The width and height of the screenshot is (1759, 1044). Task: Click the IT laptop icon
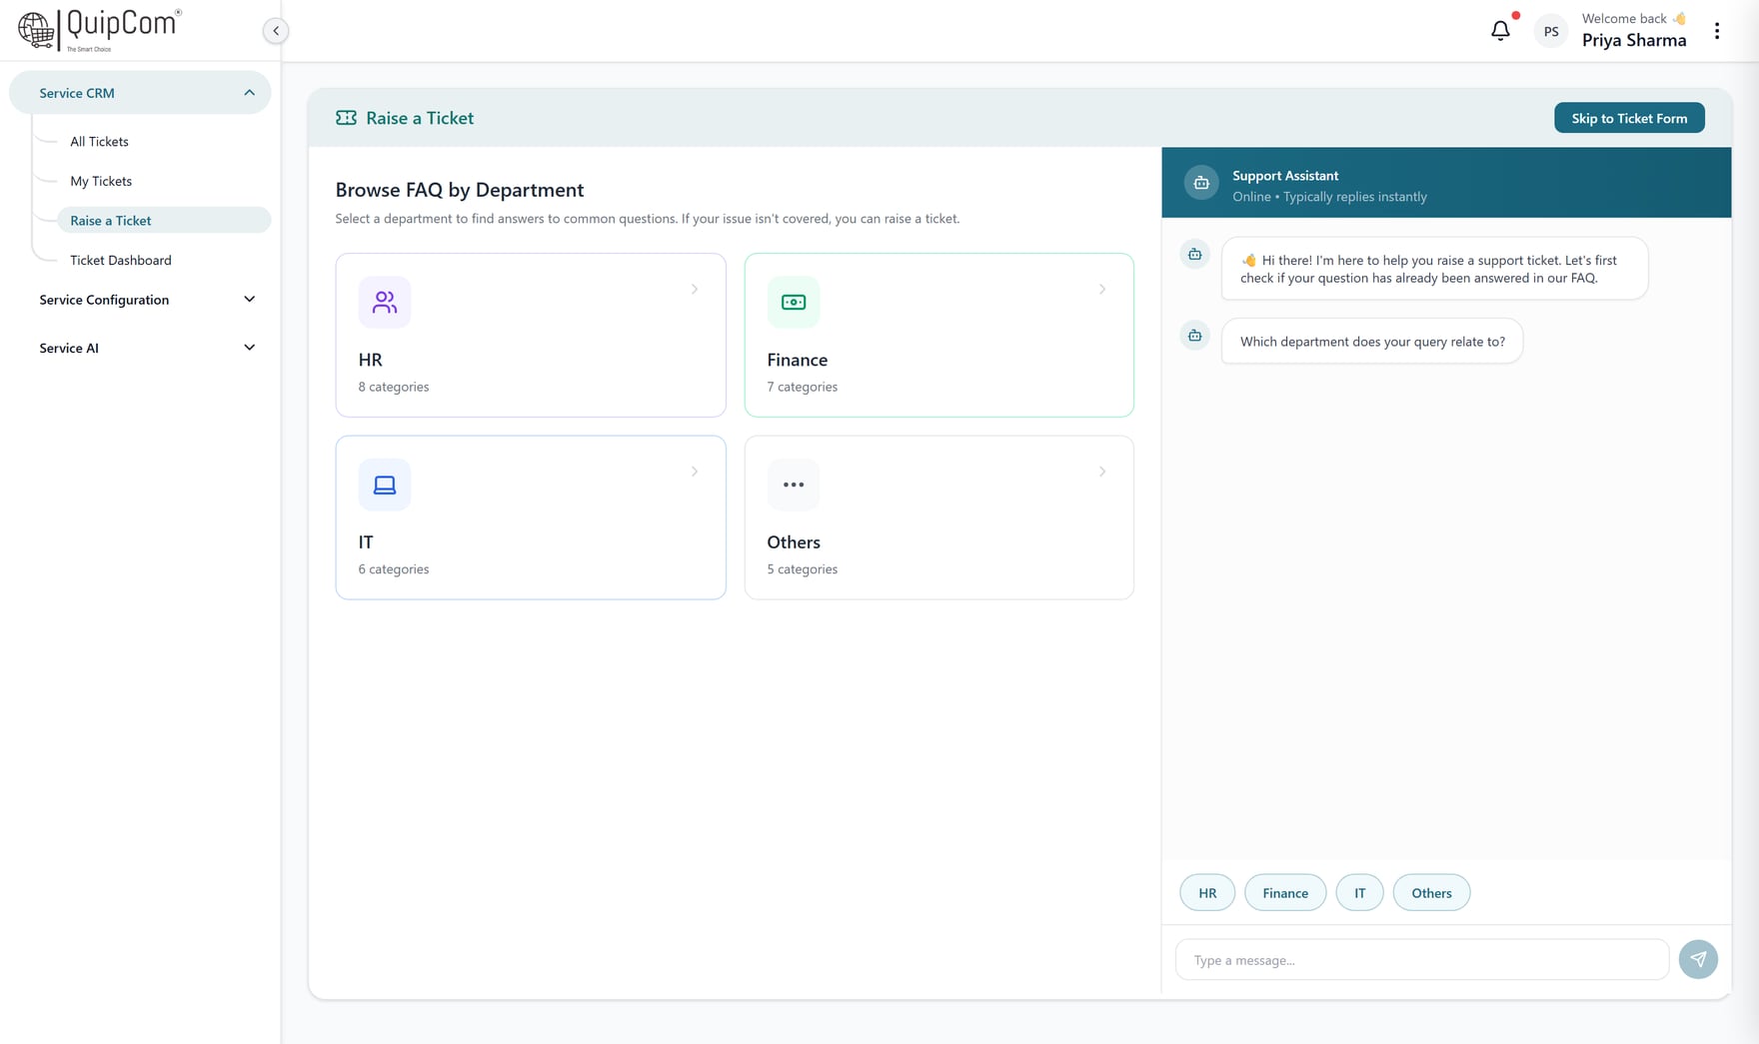385,485
